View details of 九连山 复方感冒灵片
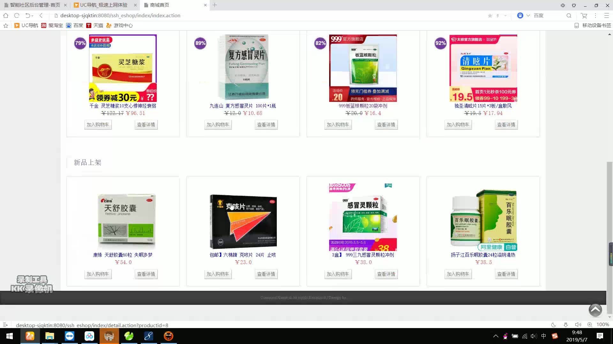613x344 pixels. point(266,125)
